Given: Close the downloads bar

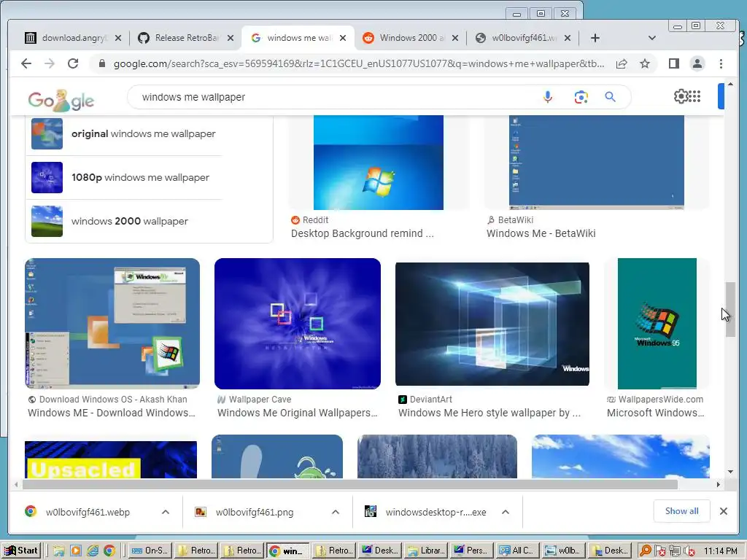Looking at the screenshot, I should coord(723,511).
